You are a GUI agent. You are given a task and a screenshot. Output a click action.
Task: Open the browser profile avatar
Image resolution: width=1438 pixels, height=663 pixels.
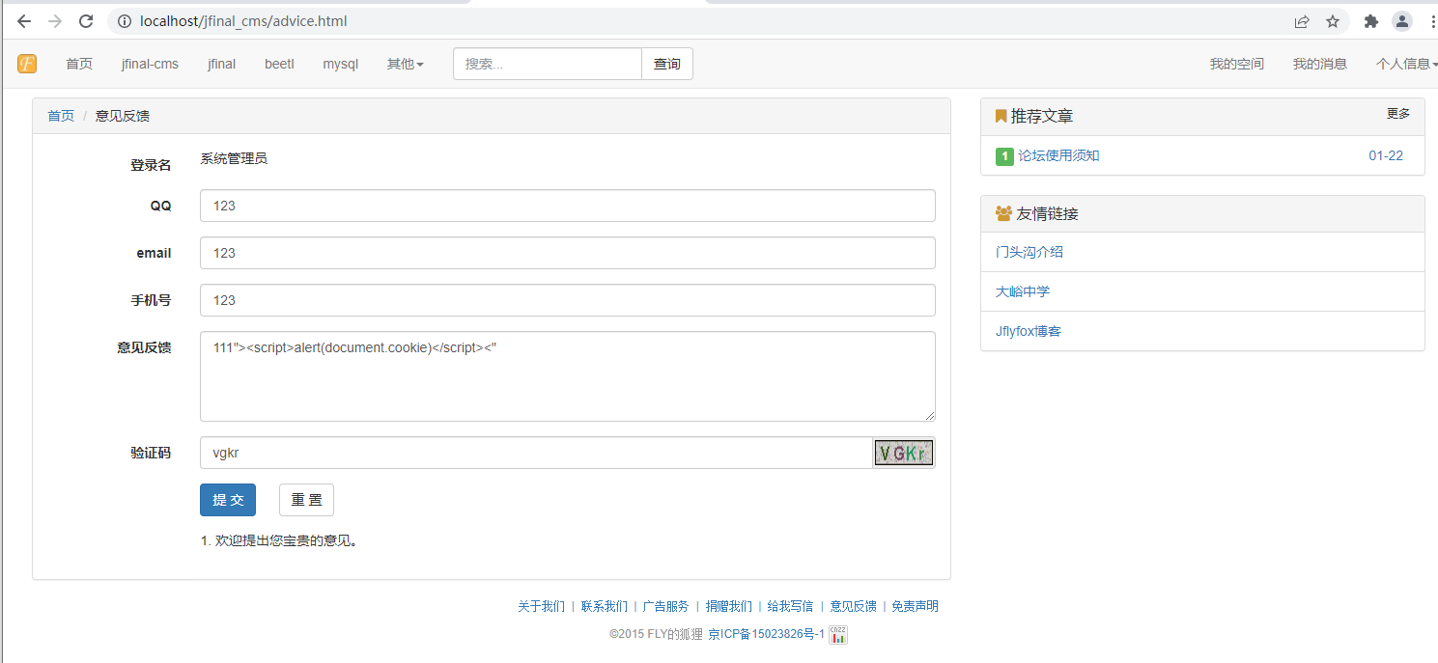tap(1401, 21)
